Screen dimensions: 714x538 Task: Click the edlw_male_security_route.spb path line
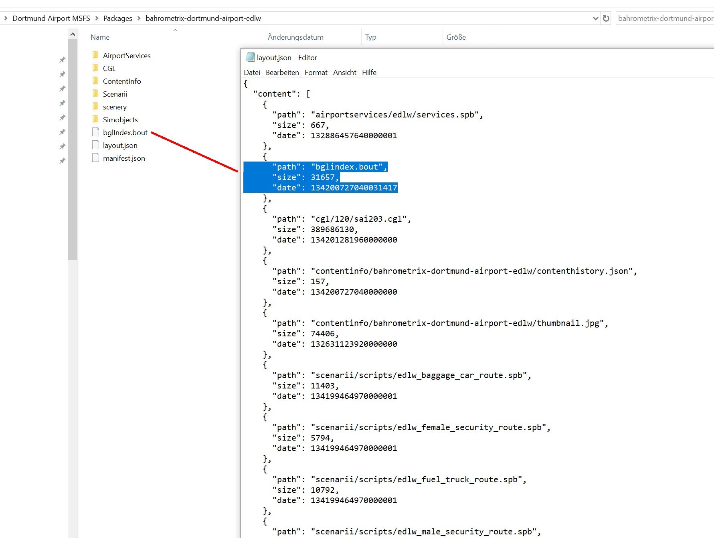coord(407,532)
